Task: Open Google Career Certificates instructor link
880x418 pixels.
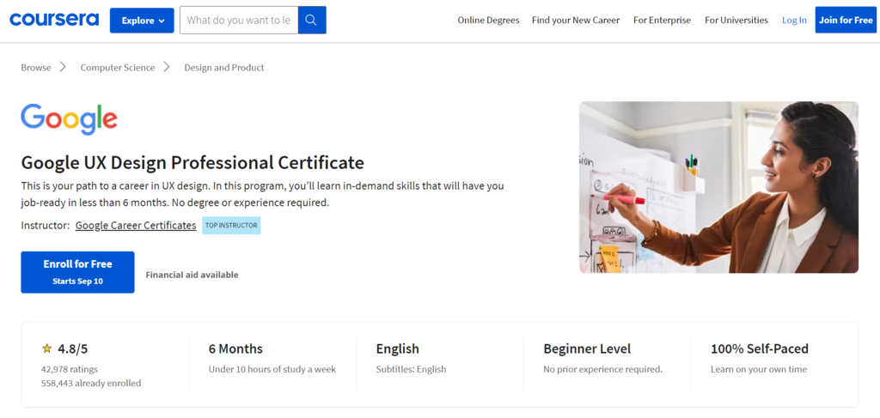Action: click(x=136, y=226)
